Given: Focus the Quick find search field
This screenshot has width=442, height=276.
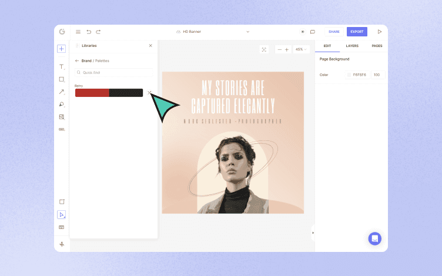Looking at the screenshot, I should point(114,73).
